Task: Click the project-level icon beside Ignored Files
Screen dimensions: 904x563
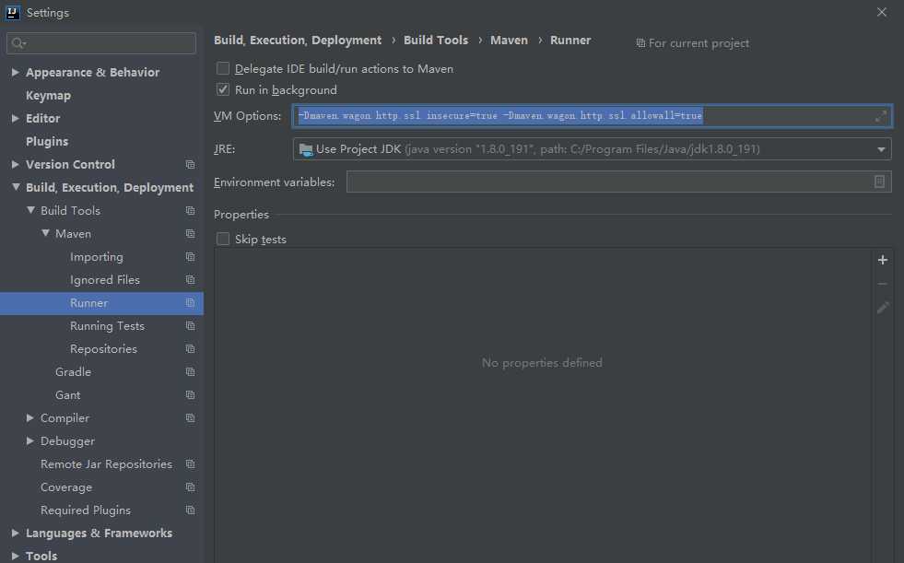Action: tap(190, 280)
